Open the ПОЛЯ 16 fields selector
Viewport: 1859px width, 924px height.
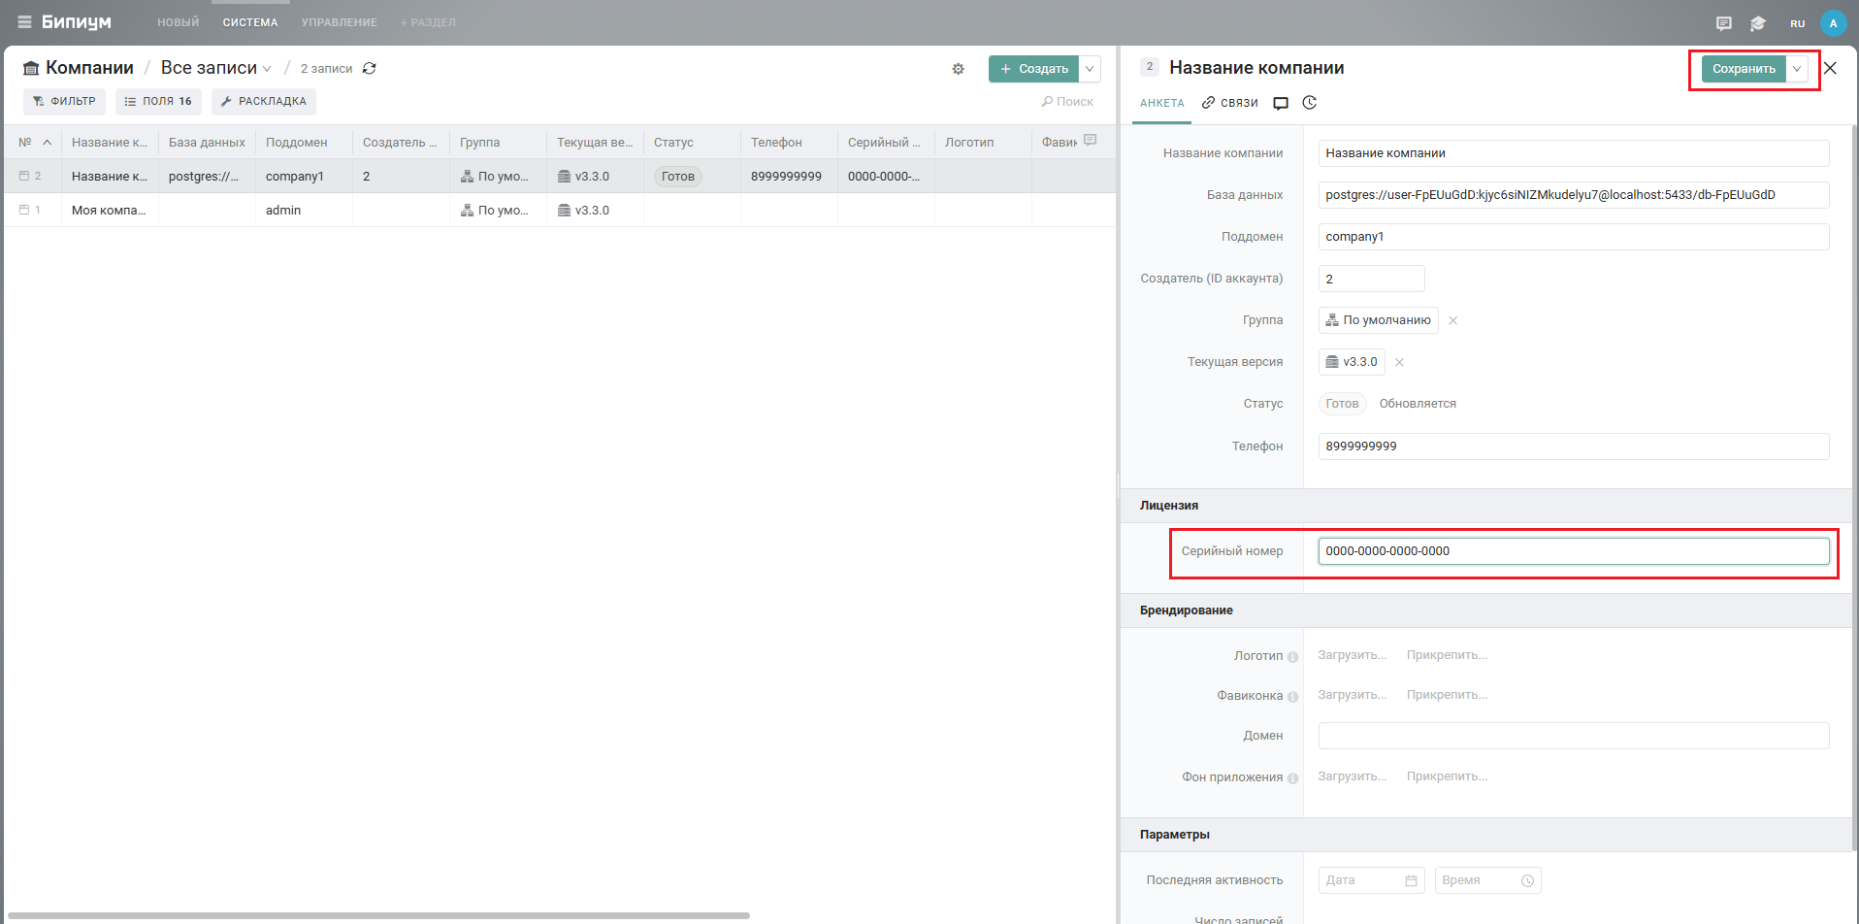pos(158,101)
